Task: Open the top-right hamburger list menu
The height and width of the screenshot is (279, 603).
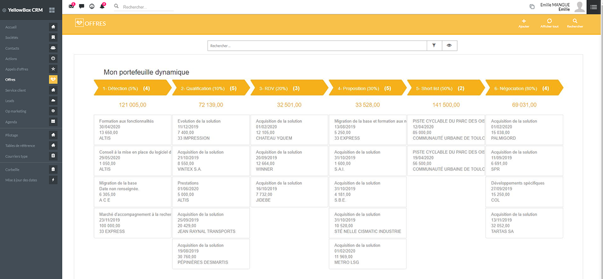Action: click(x=593, y=7)
